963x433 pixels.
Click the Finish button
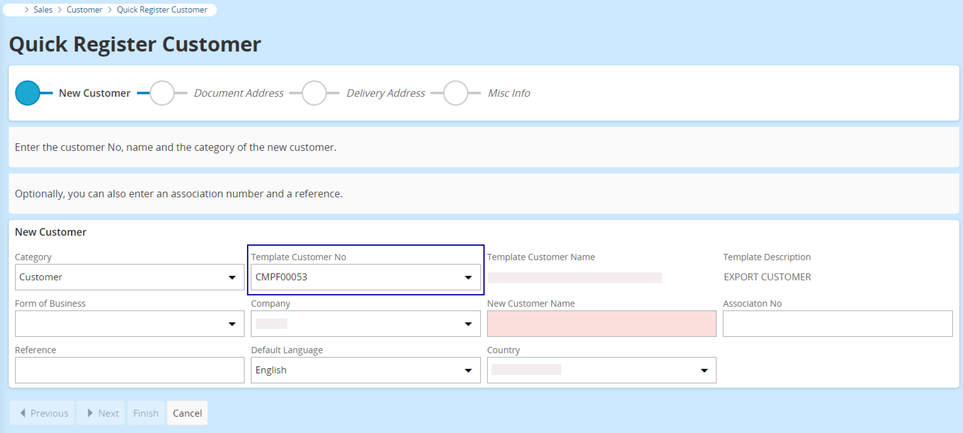(x=146, y=413)
